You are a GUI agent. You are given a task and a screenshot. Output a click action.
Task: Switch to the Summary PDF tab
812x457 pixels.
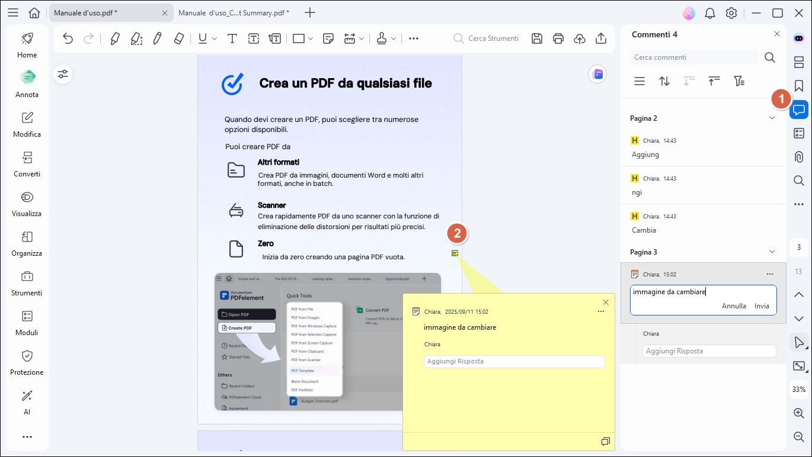(x=234, y=12)
